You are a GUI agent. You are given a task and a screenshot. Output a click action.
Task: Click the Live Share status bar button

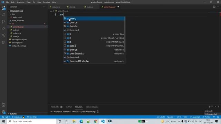32,117
